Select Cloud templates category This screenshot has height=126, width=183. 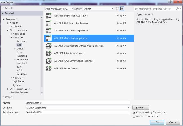[20, 52]
